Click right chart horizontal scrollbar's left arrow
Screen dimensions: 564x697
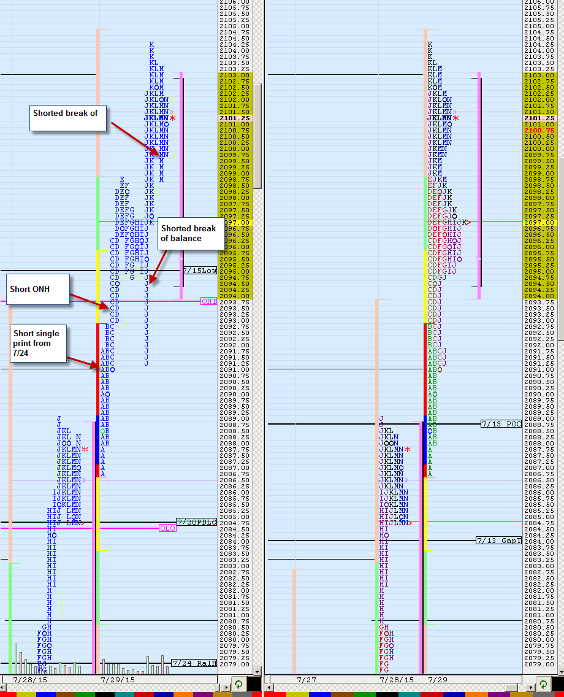click(269, 688)
